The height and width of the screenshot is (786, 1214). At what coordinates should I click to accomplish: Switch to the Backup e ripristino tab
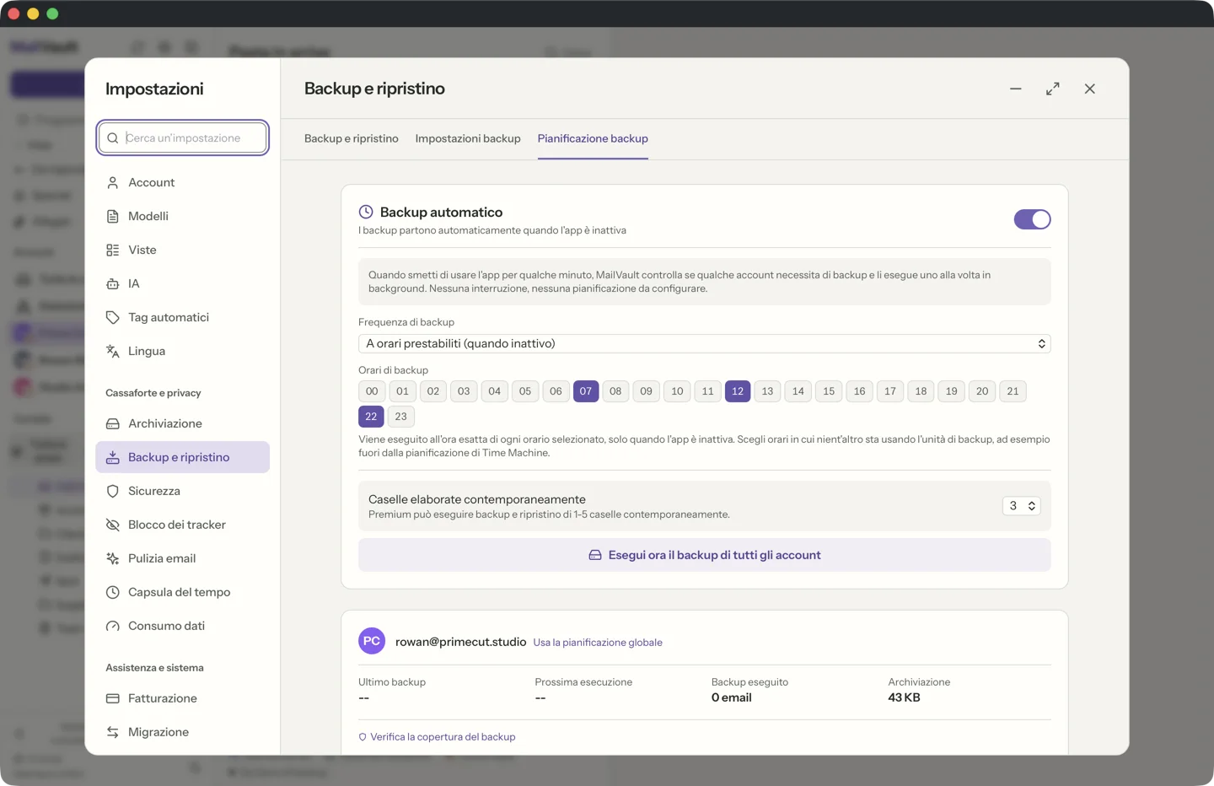point(352,138)
